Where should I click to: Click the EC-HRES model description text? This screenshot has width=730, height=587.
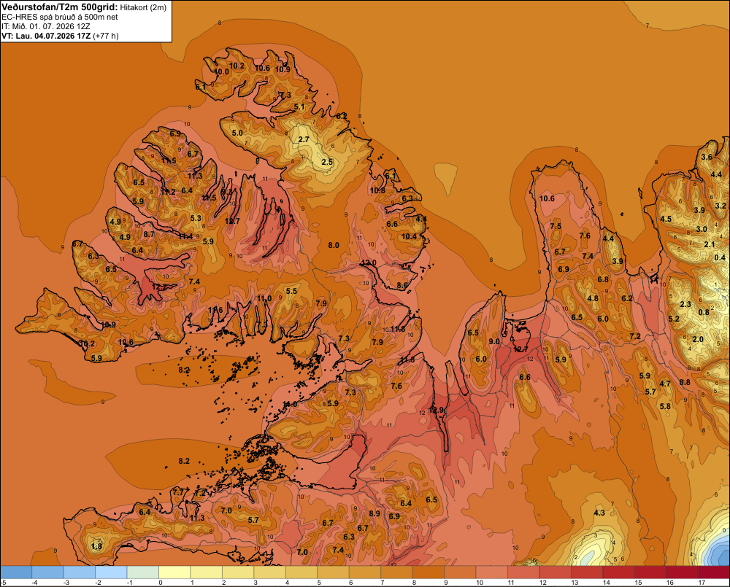click(x=60, y=17)
